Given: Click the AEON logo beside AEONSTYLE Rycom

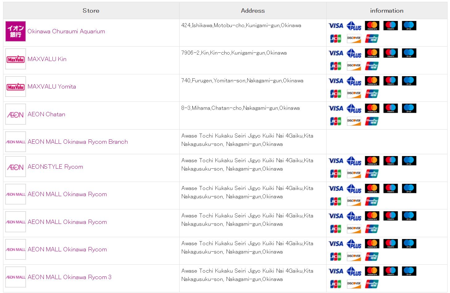Looking at the screenshot, I should pyautogui.click(x=15, y=167).
